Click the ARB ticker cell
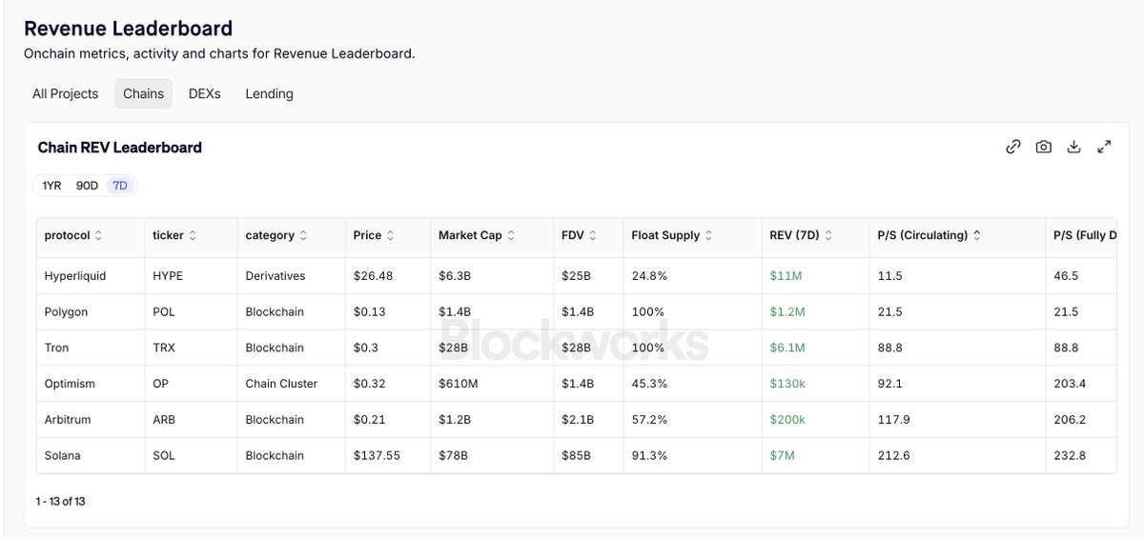The width and height of the screenshot is (1144, 537). [x=164, y=420]
